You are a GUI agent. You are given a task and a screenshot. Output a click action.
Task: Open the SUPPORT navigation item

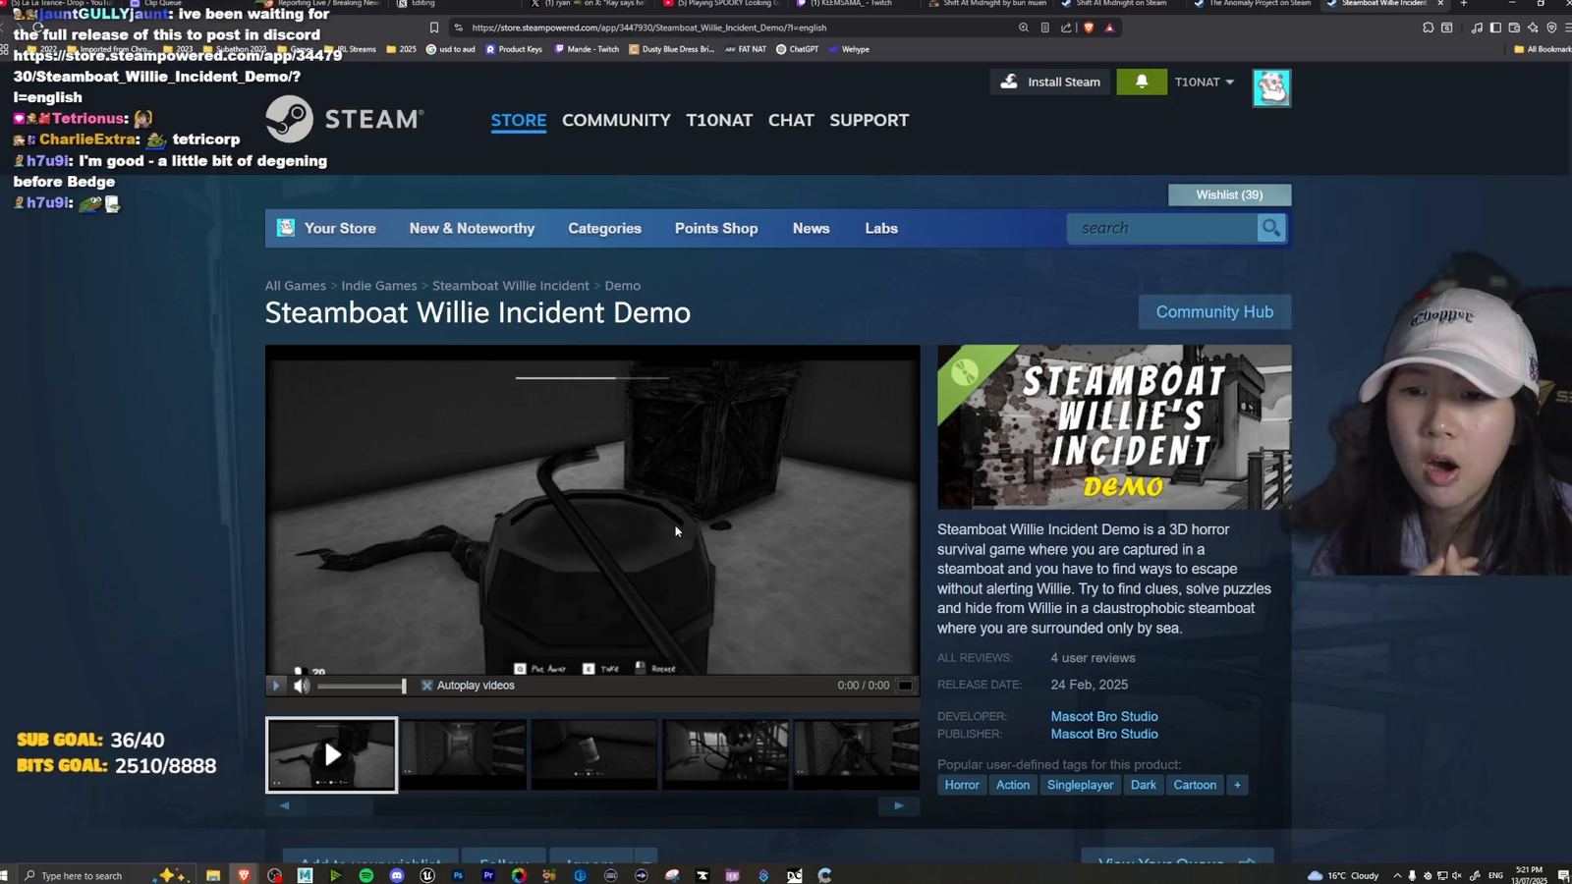[x=870, y=120]
